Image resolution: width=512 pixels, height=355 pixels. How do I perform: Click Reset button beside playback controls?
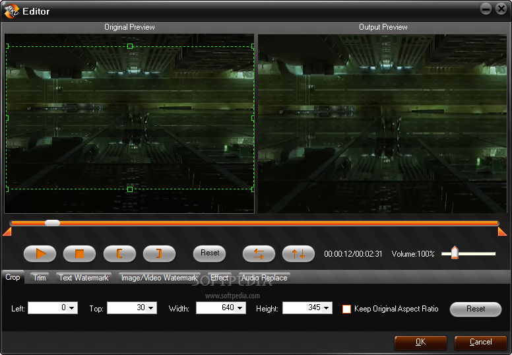point(210,253)
